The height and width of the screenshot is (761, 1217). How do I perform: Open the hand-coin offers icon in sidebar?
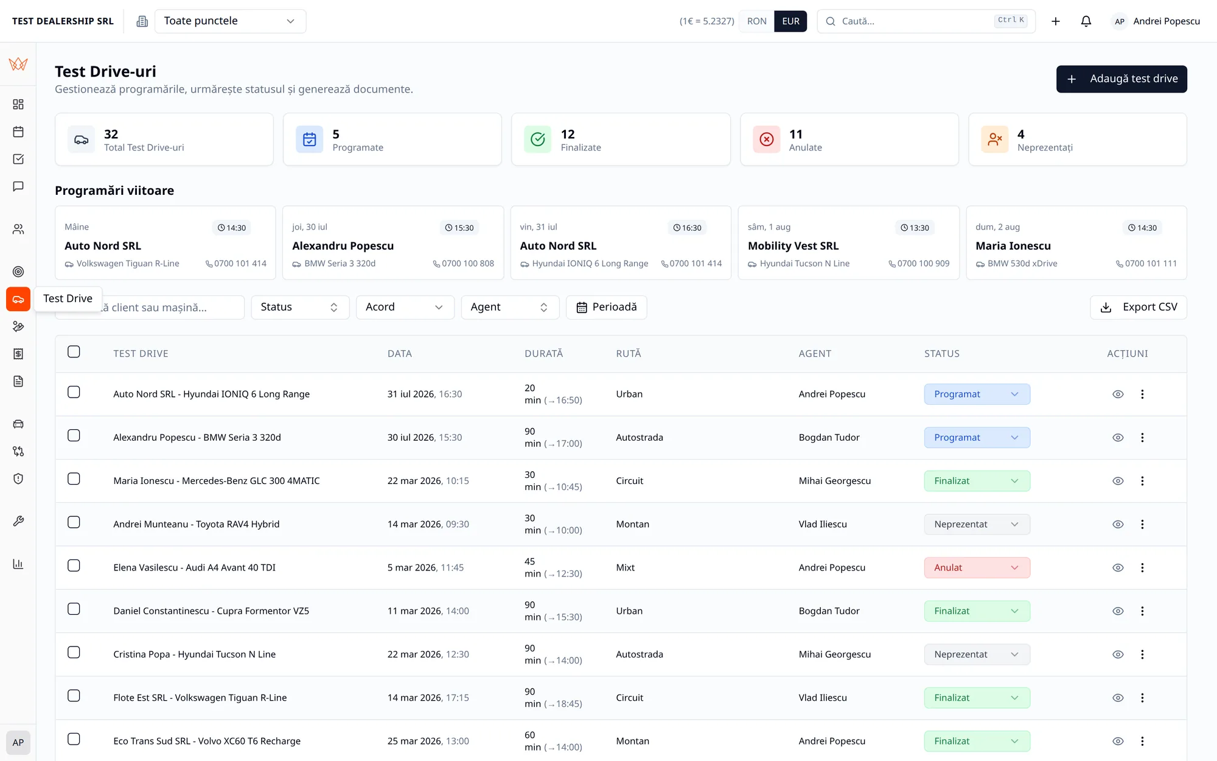click(x=18, y=326)
